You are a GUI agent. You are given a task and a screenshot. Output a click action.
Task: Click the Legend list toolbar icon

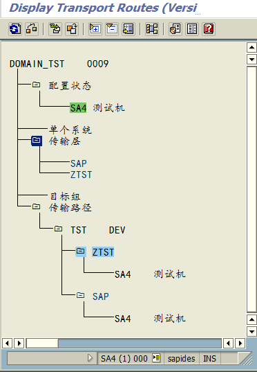(x=192, y=29)
